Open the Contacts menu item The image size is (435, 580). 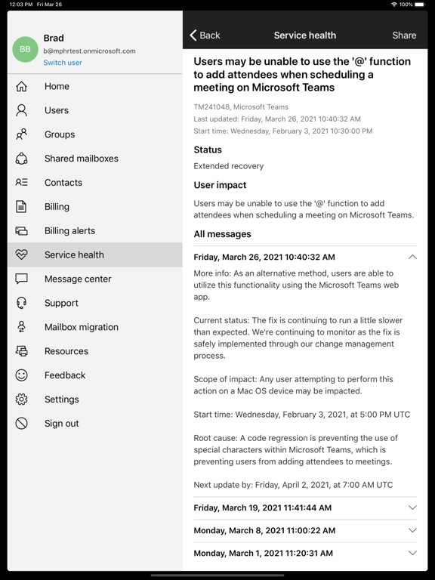(94, 182)
